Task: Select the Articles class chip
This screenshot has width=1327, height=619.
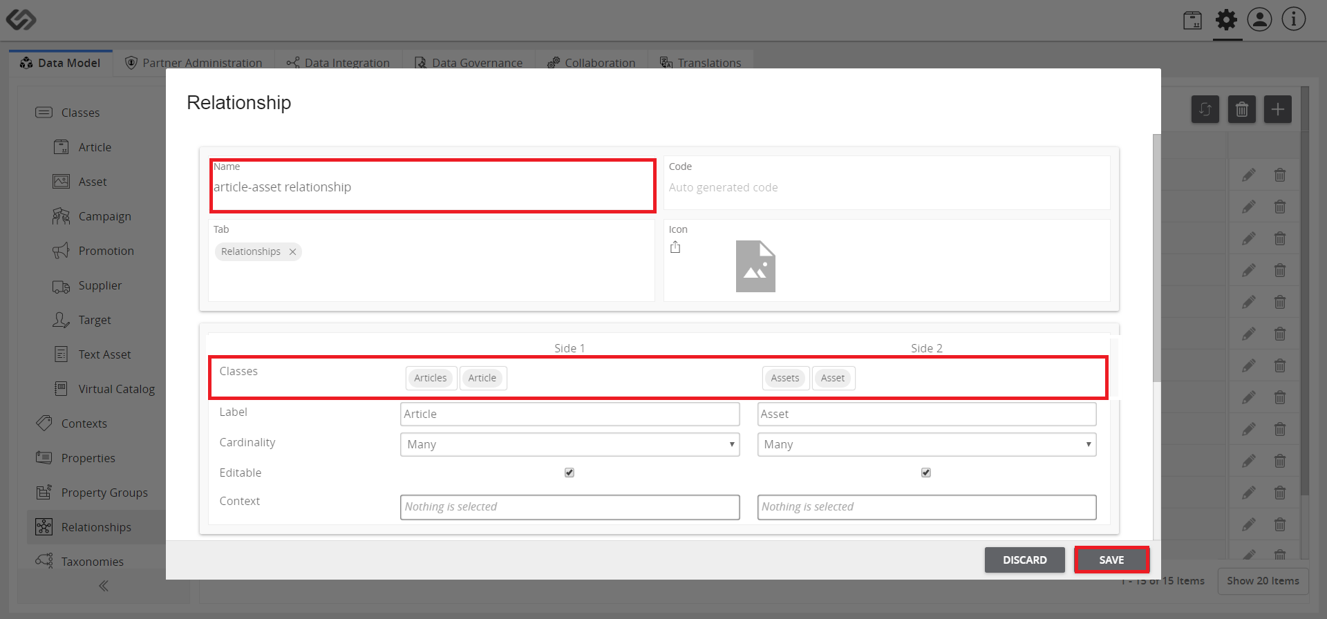Action: 431,378
